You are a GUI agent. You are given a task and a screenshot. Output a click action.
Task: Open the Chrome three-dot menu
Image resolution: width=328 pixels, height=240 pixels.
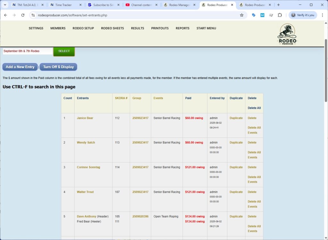point(323,15)
